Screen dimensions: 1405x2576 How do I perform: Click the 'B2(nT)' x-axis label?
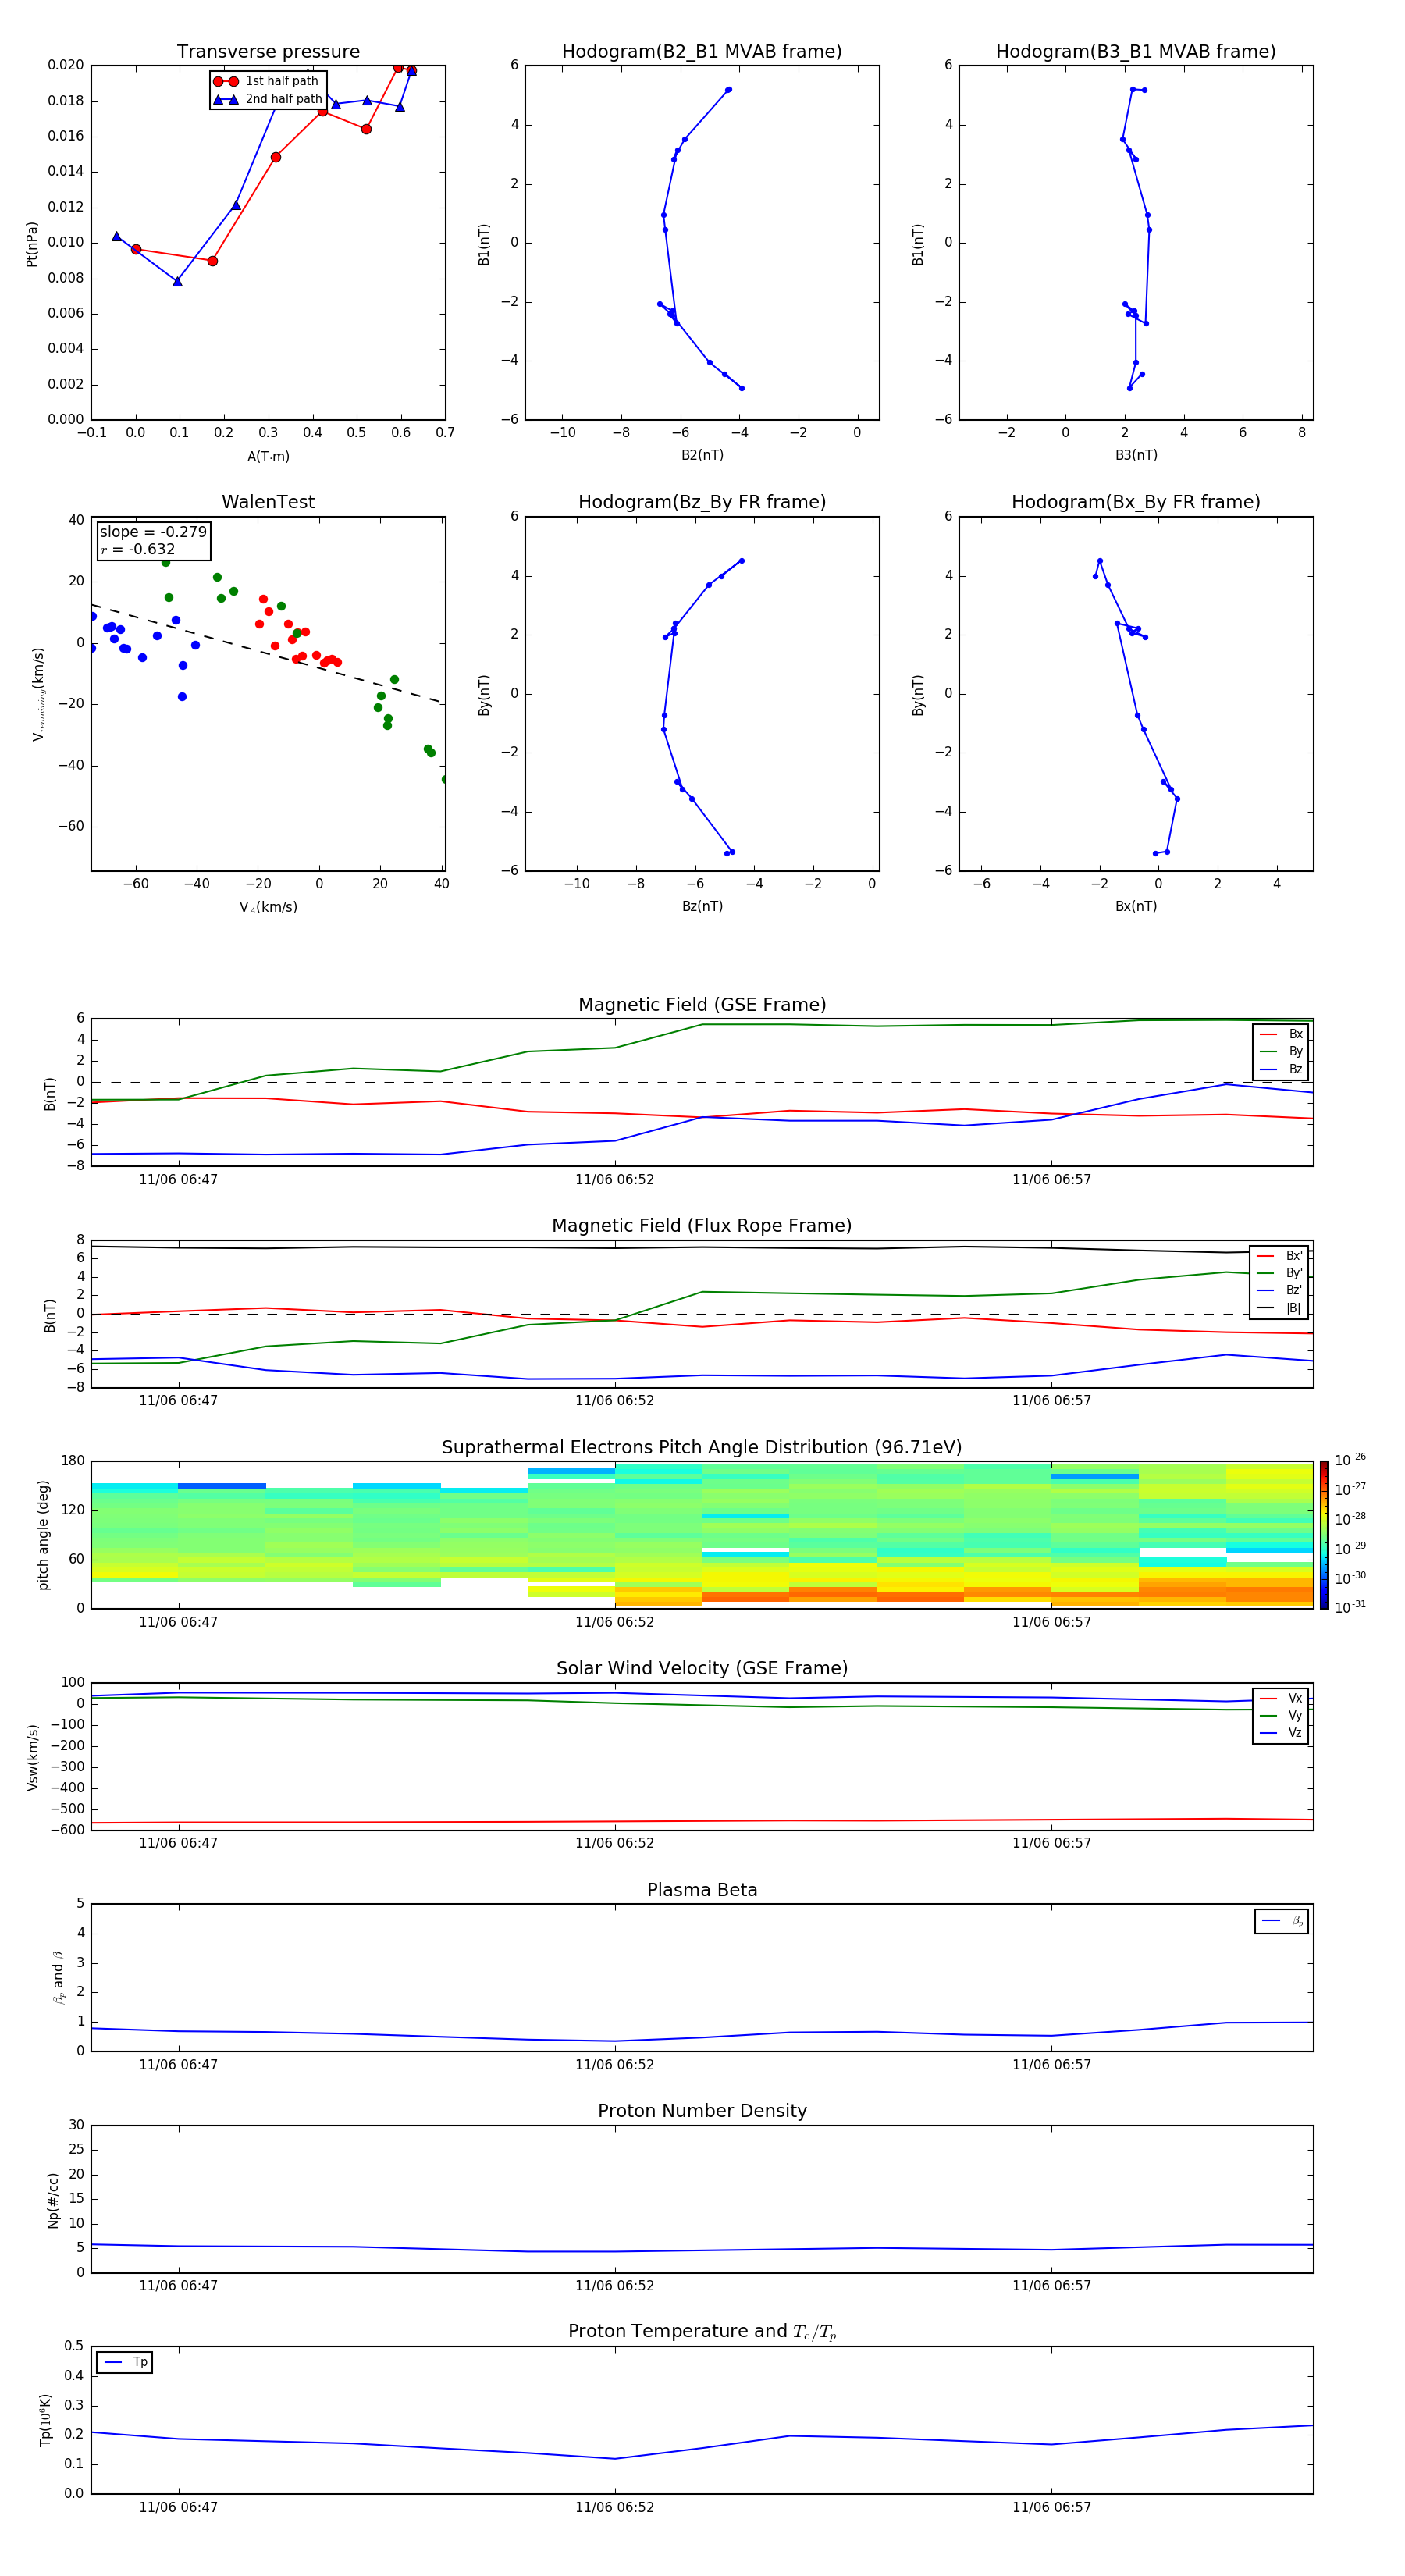point(702,455)
